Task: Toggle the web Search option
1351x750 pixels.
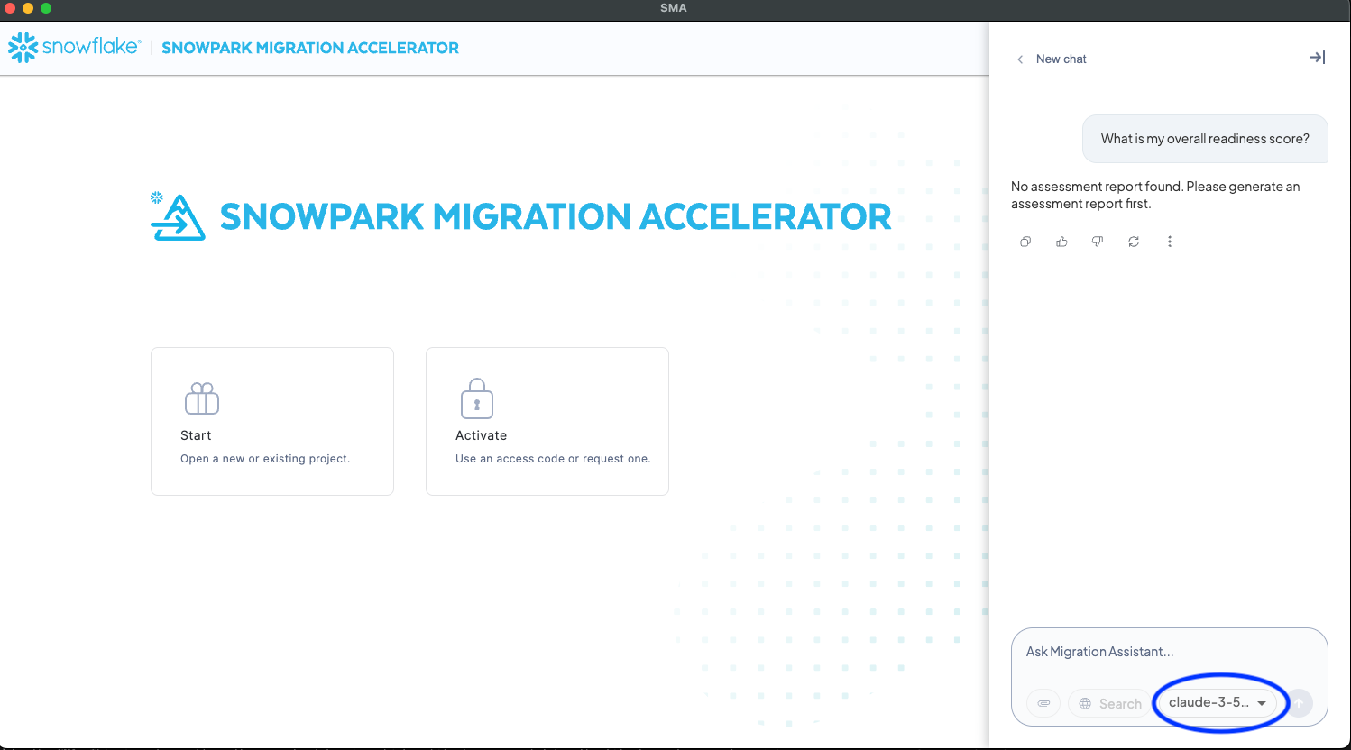Action: coord(1110,703)
